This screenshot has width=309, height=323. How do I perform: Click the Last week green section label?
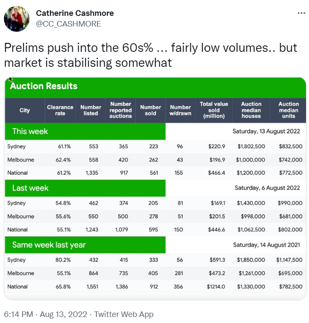coord(30,188)
